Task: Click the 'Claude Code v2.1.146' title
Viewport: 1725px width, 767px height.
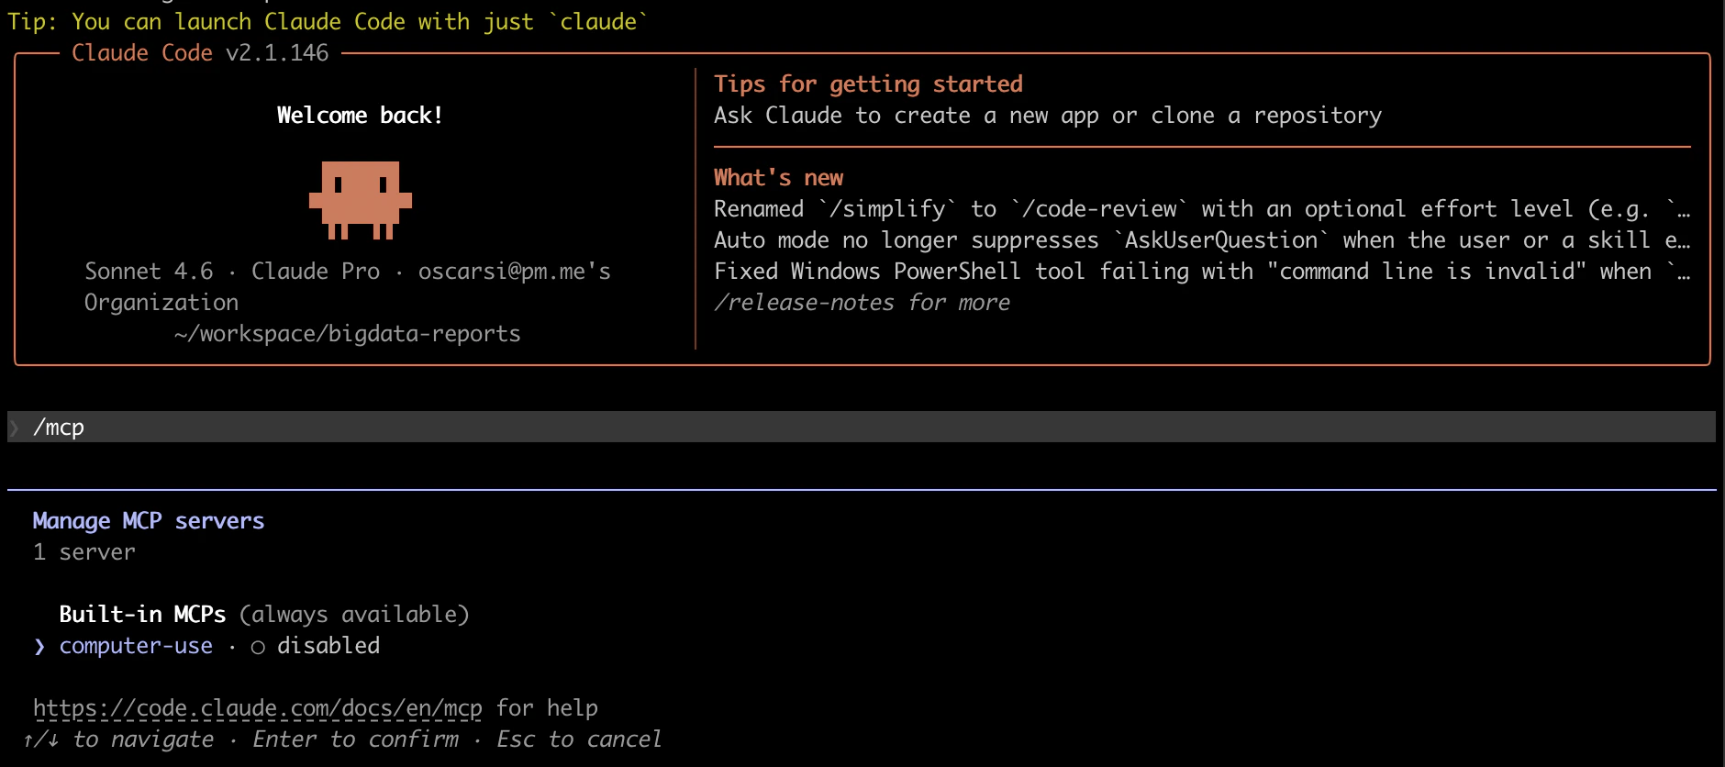Action: (x=200, y=53)
